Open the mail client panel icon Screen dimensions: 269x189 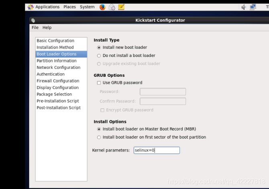(112, 7)
